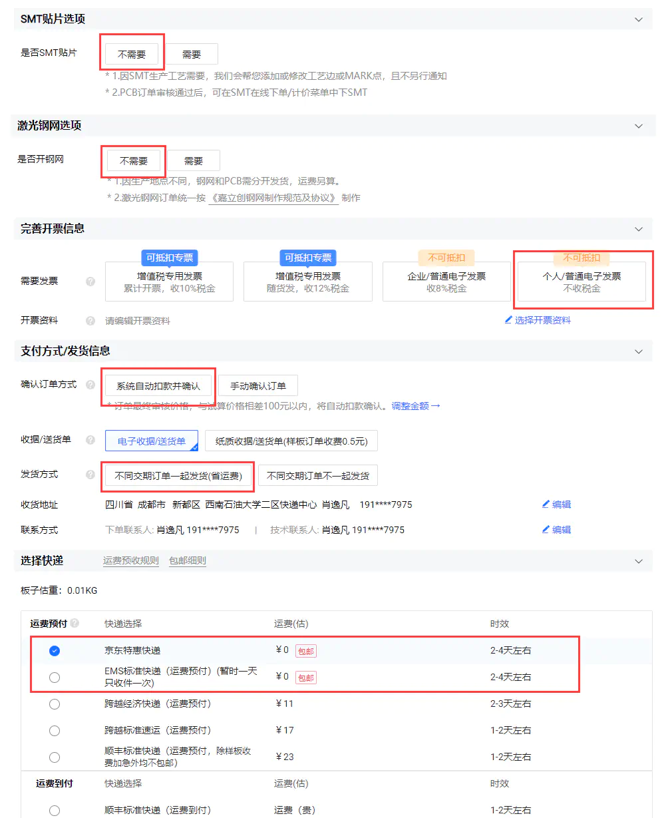The height and width of the screenshot is (818, 672).
Task: Select EMS标准快递 shipping option
Action: point(54,677)
